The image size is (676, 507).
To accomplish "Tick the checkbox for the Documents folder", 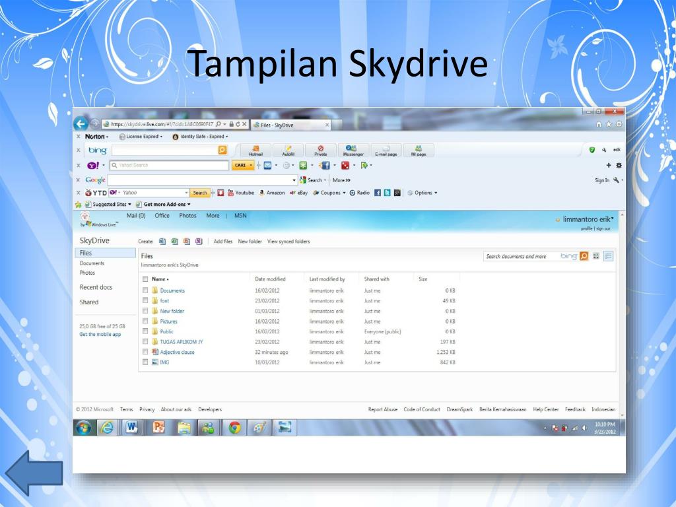I will click(145, 290).
